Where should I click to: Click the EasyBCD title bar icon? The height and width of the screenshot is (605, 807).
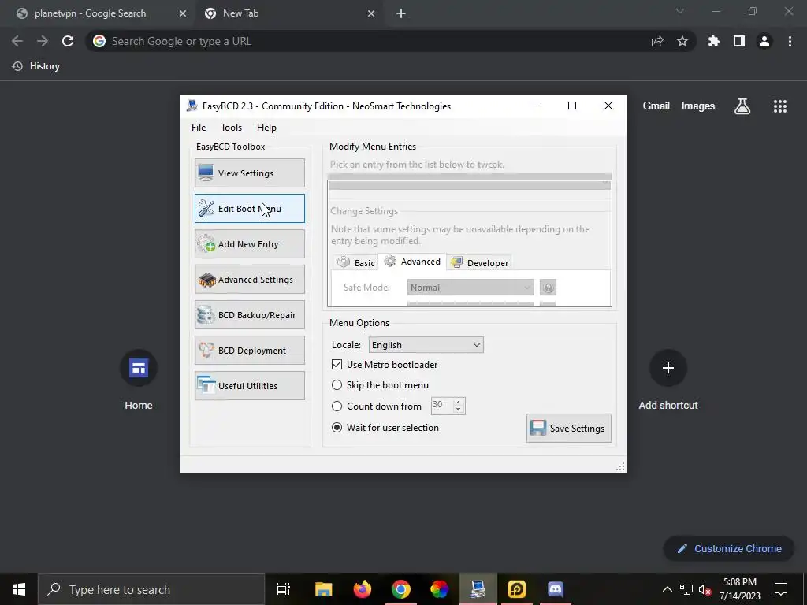coord(192,106)
